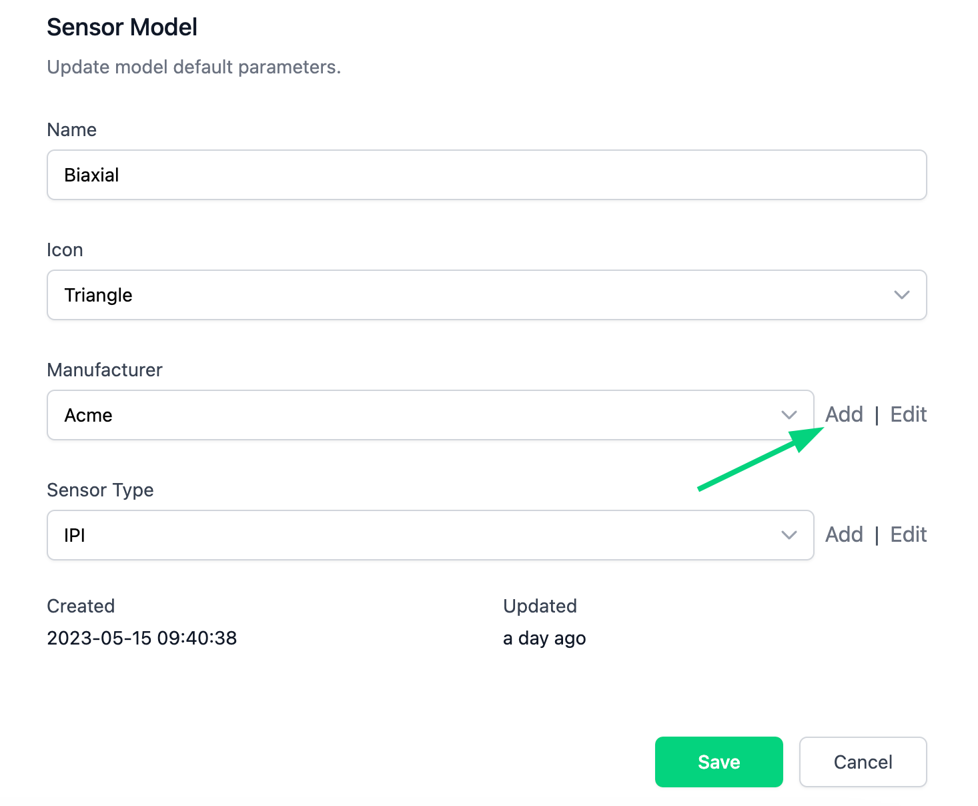Click the Updated value a day ago

tap(544, 638)
